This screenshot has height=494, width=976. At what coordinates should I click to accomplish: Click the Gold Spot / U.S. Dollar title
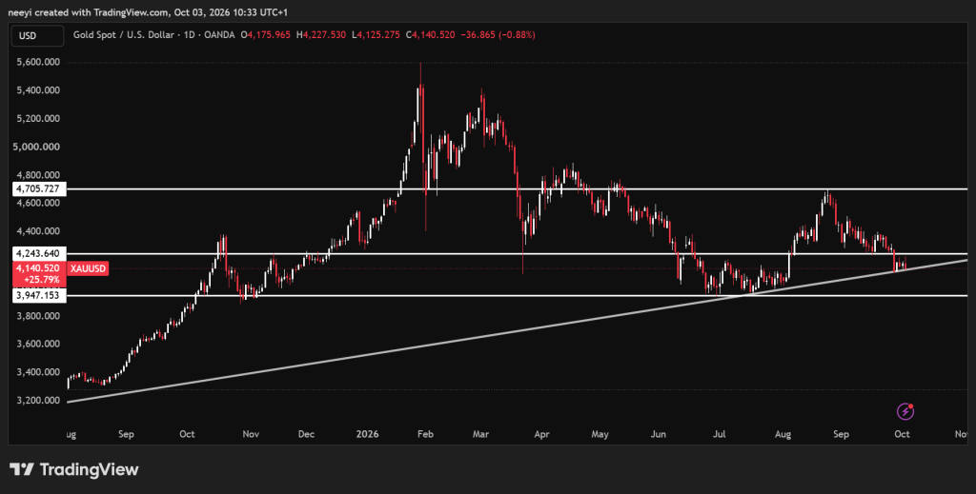[123, 35]
